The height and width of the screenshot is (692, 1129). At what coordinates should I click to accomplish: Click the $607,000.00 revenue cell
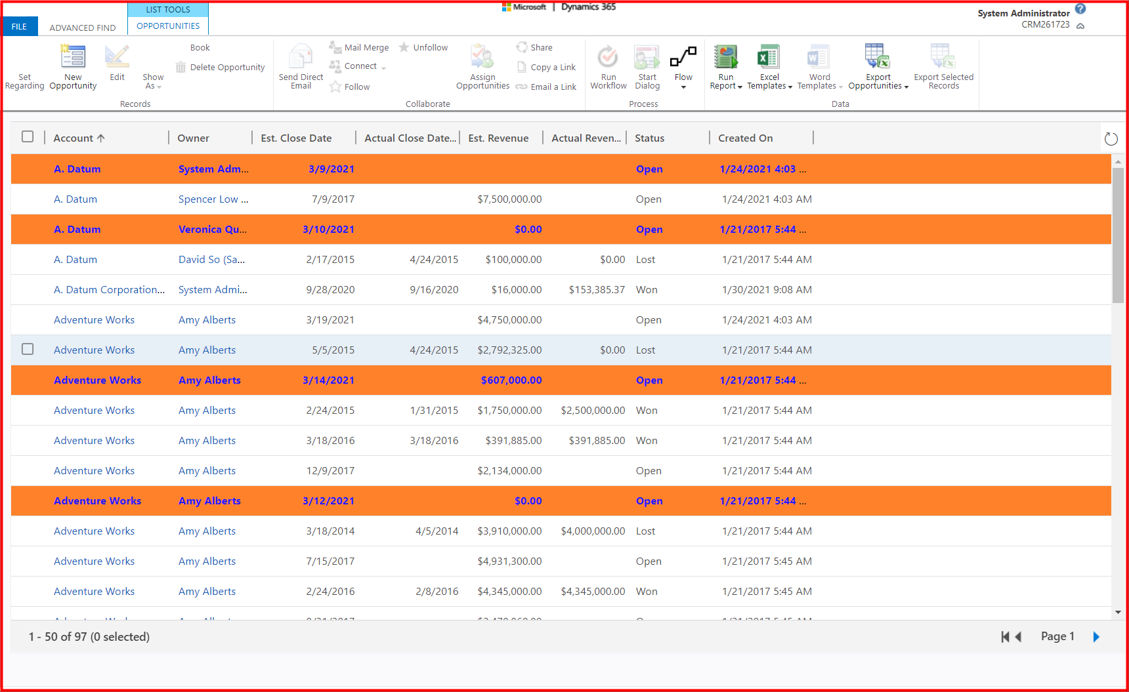coord(511,380)
